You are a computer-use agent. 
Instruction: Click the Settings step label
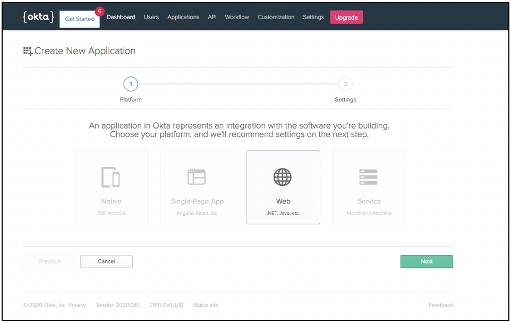(345, 99)
